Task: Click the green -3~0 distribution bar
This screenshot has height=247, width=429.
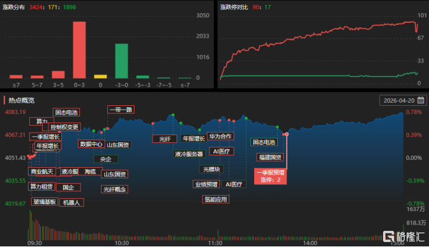Action: coord(122,61)
